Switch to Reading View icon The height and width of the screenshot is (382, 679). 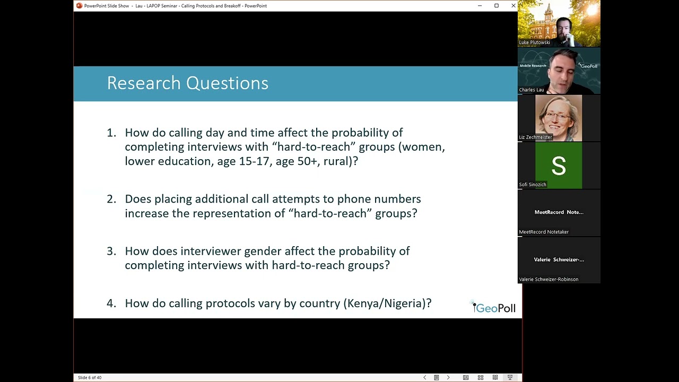(x=495, y=377)
